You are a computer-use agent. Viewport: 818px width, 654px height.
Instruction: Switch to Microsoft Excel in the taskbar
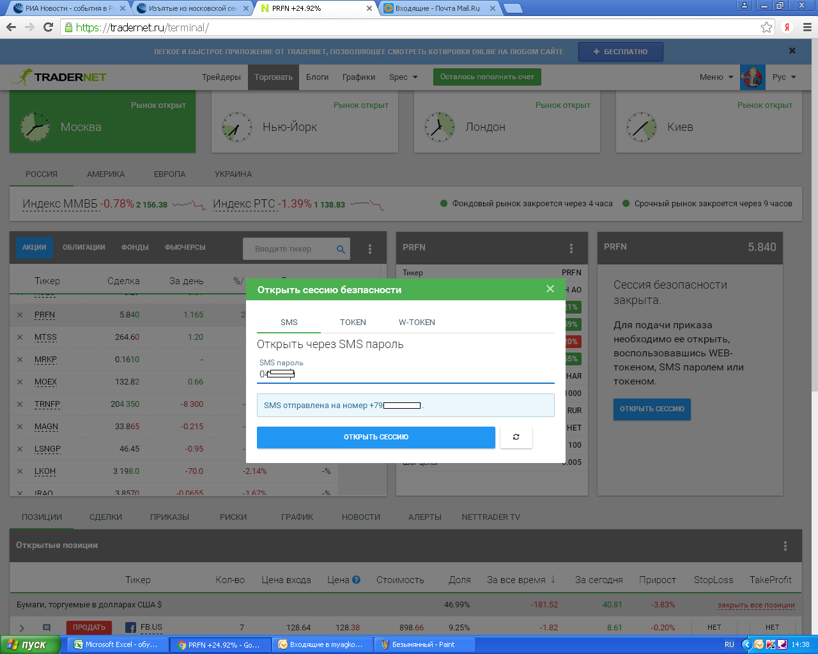(118, 645)
